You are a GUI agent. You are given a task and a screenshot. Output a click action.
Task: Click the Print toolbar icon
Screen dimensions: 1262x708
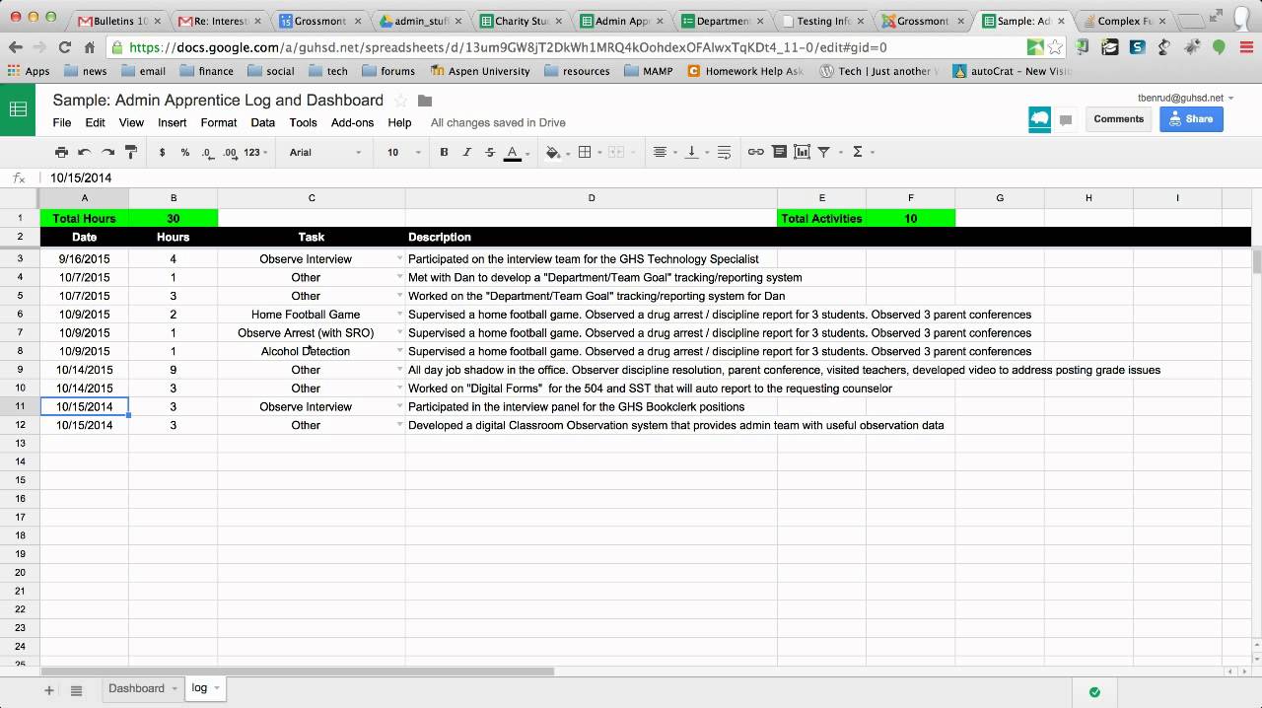tap(61, 152)
